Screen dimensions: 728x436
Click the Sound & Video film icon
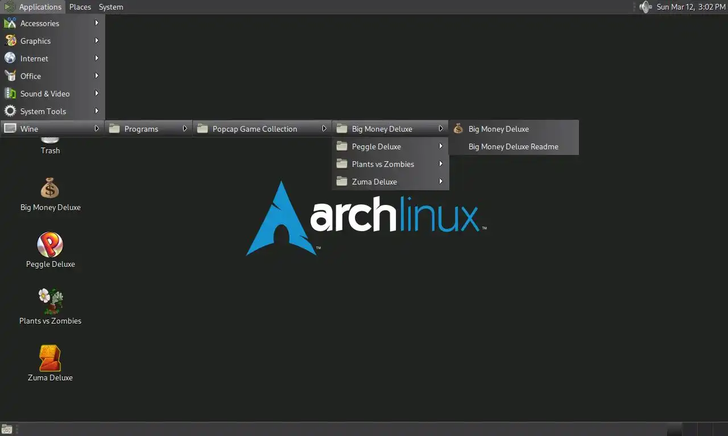tap(10, 94)
